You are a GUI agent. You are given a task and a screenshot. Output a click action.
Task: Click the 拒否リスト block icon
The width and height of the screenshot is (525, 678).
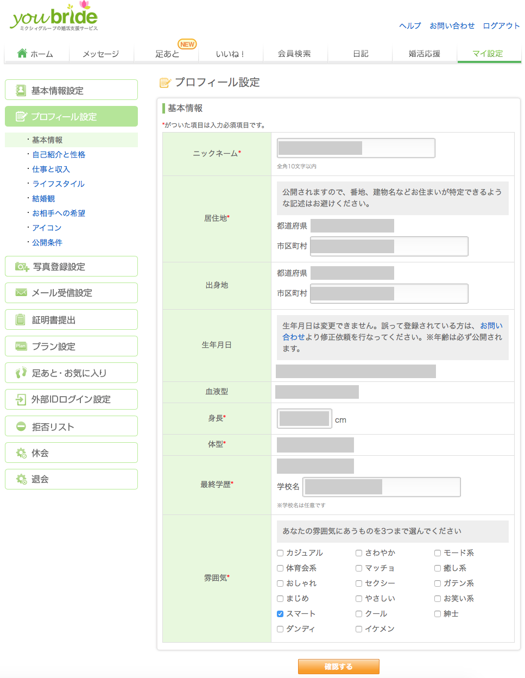click(21, 426)
